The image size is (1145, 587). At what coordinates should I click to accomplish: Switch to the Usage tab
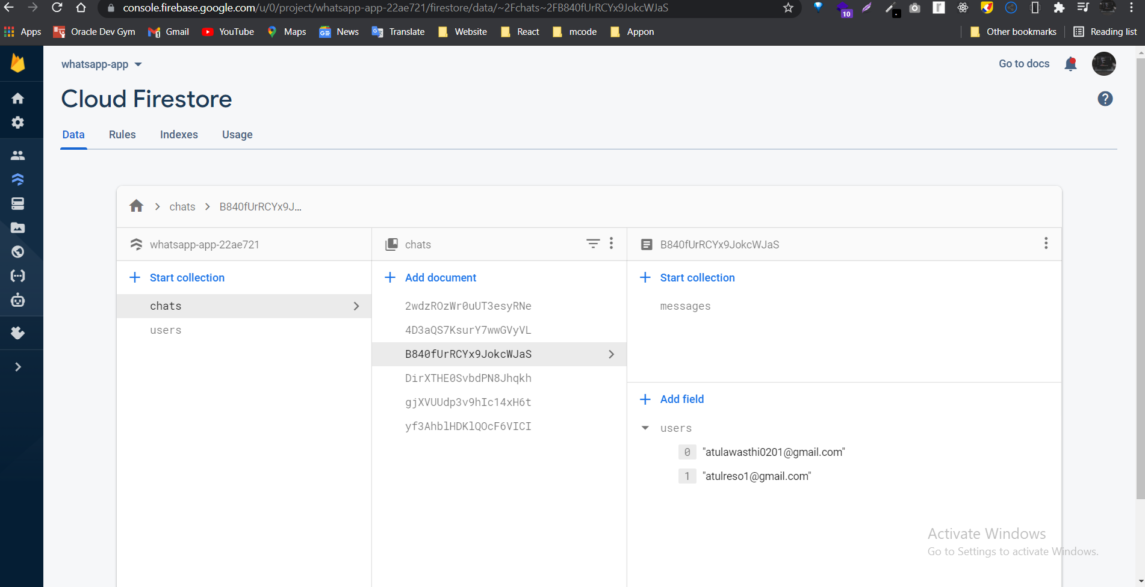coord(237,135)
